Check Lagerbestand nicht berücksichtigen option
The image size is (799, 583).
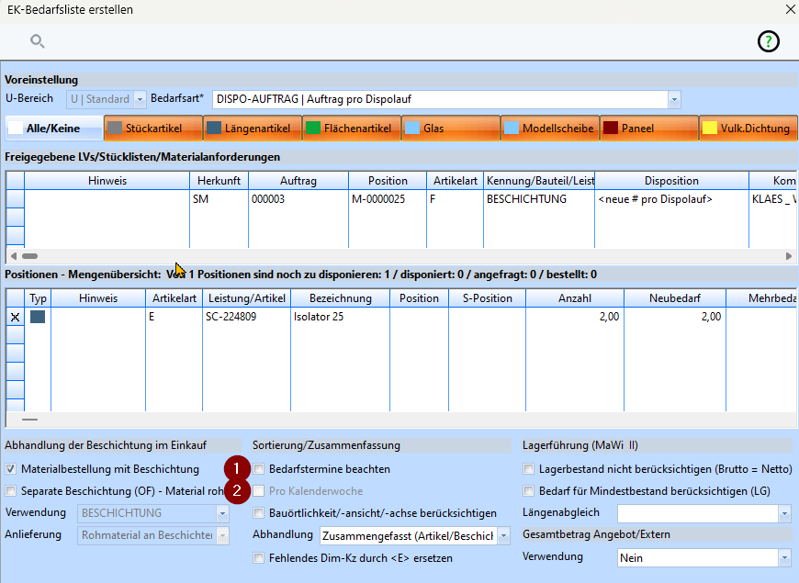coord(529,469)
